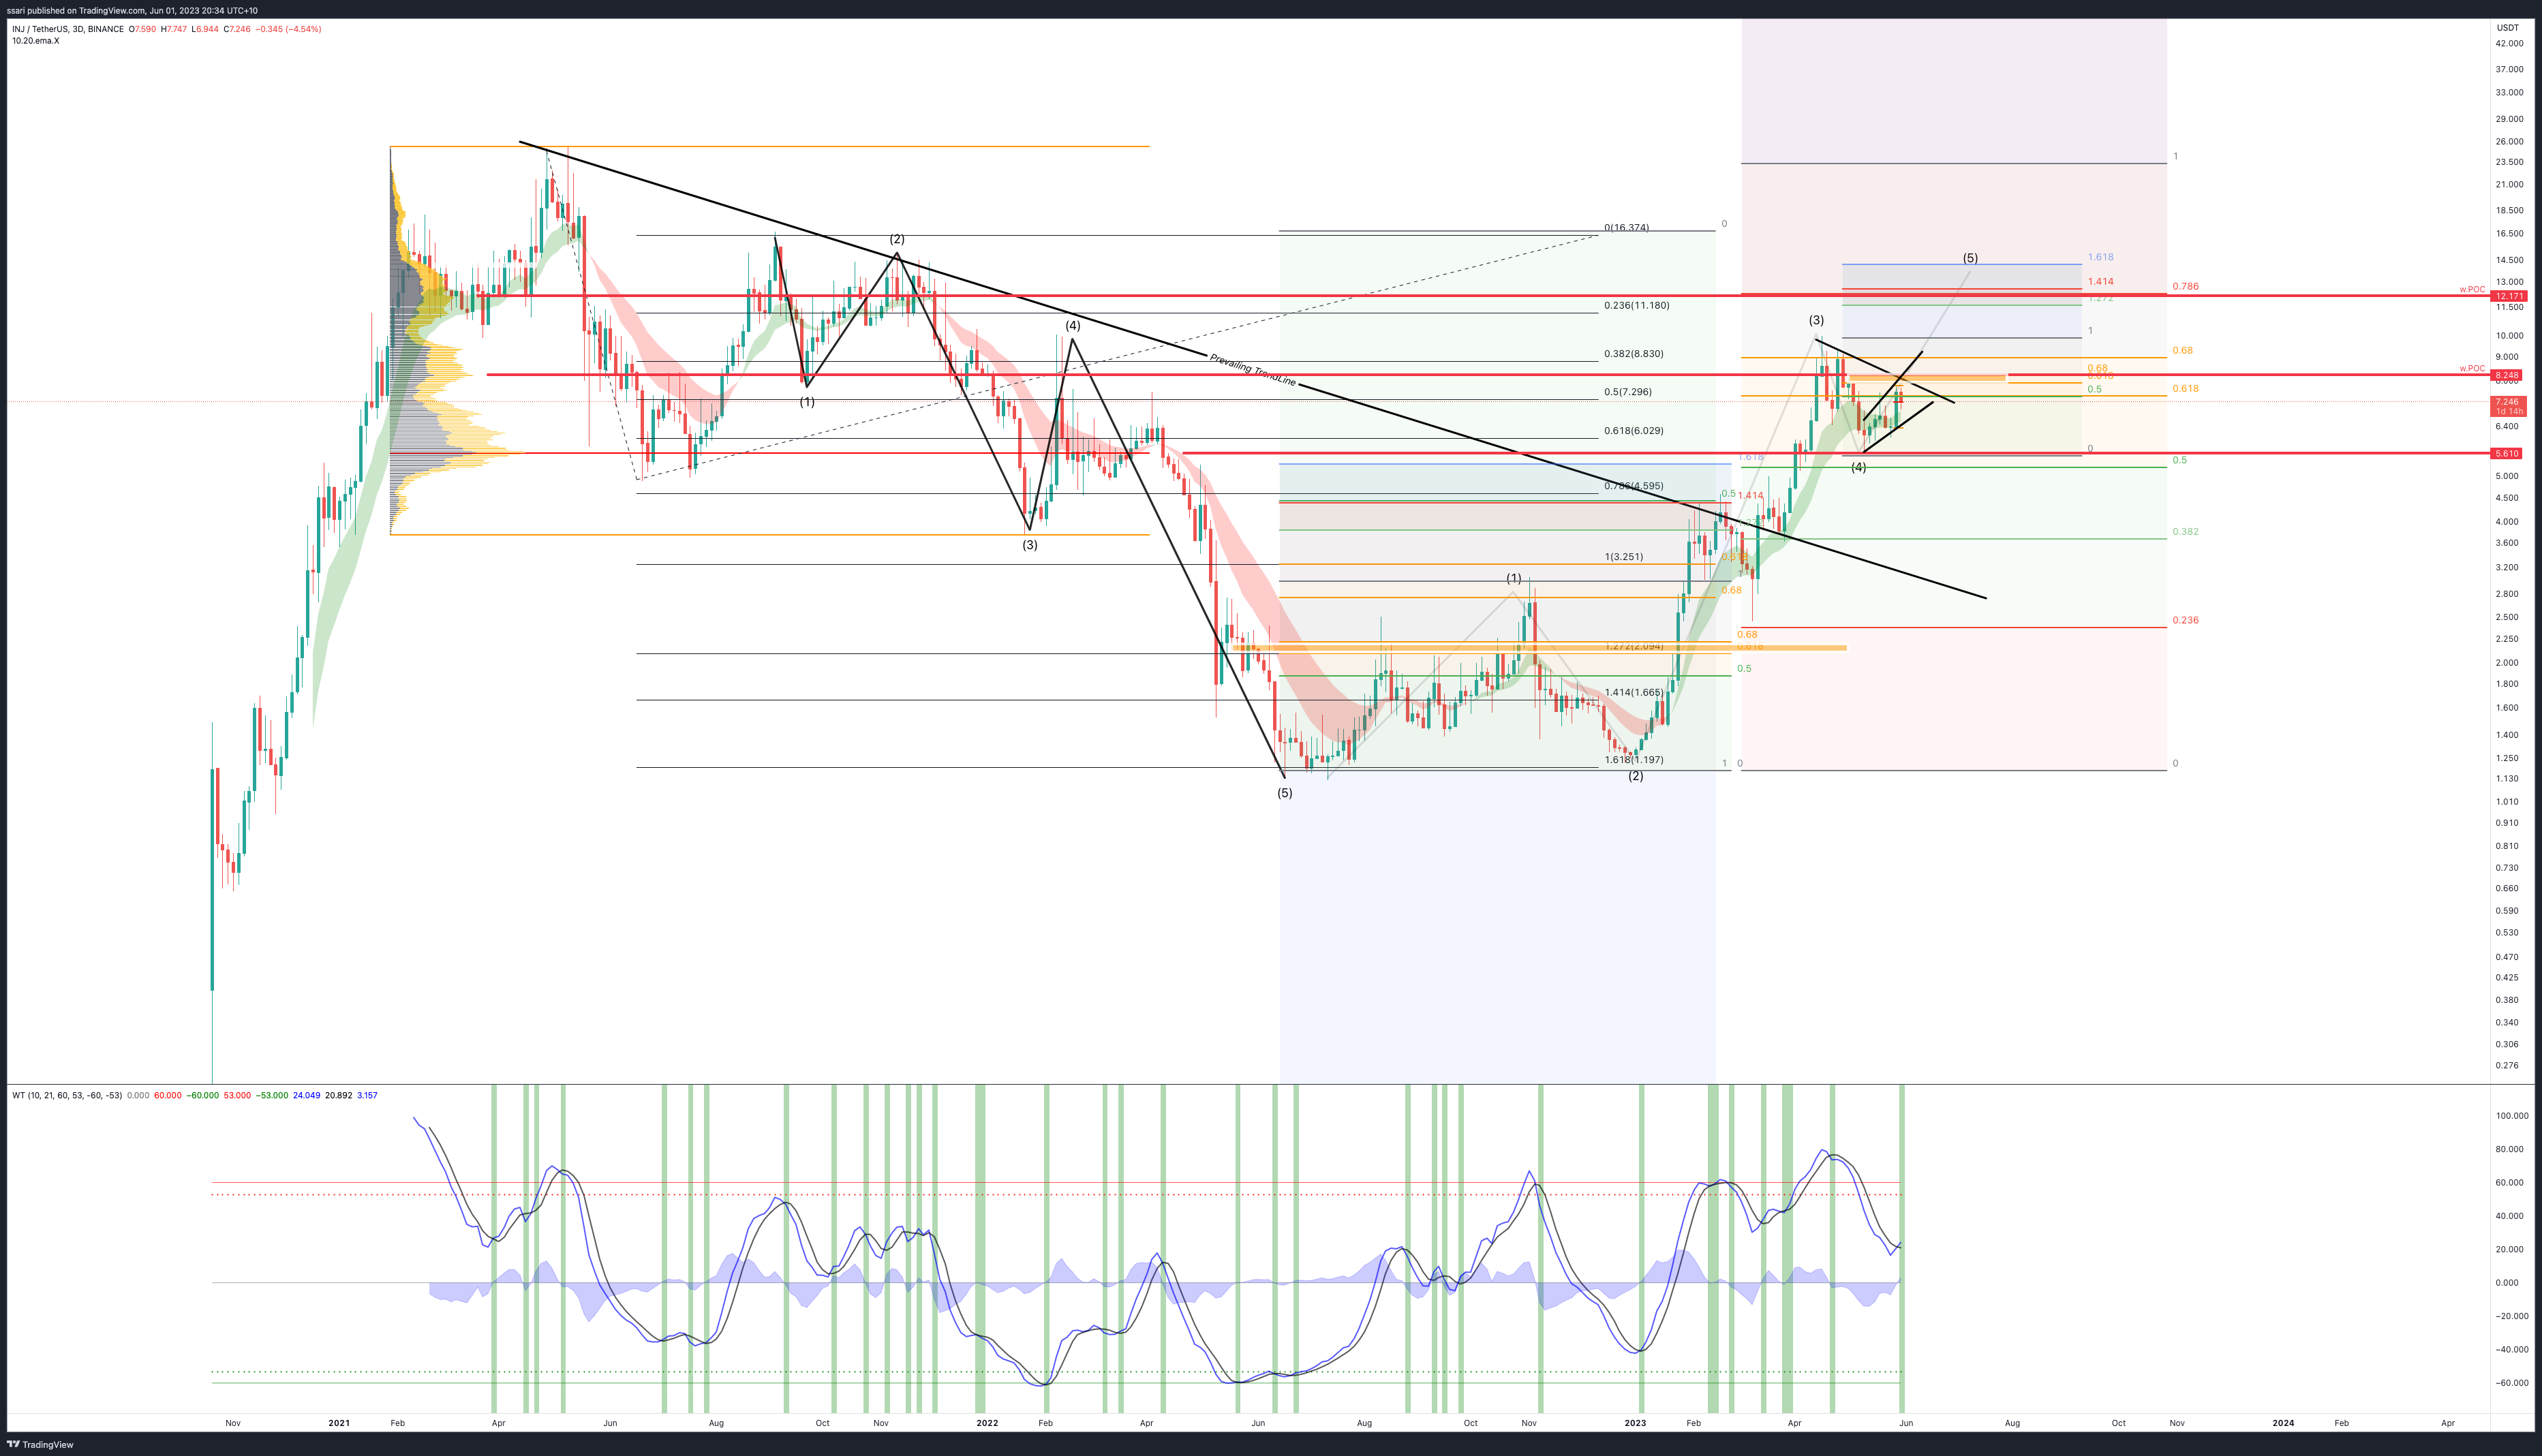The height and width of the screenshot is (1456, 2542).
Task: Click the red 1.414 extension label near the (5) projection
Action: 2100,282
